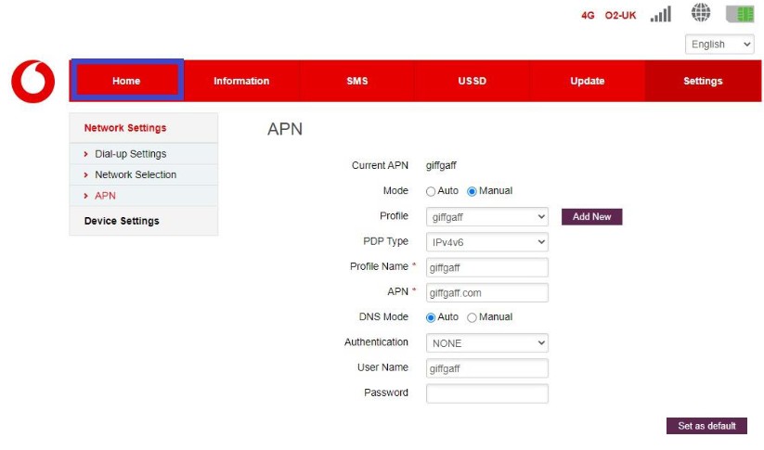Select Manual APN mode radio button
Viewport: 764px width, 450px height.
click(472, 191)
